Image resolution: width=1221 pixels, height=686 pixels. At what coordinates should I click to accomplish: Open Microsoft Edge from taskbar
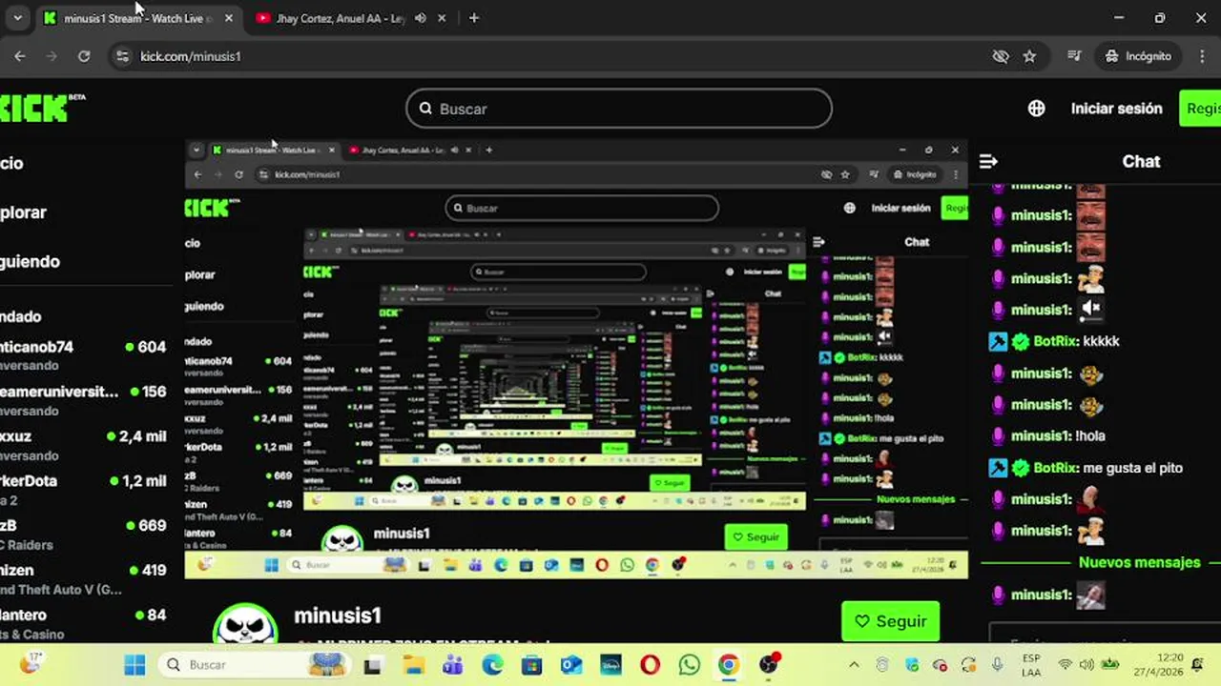point(492,665)
